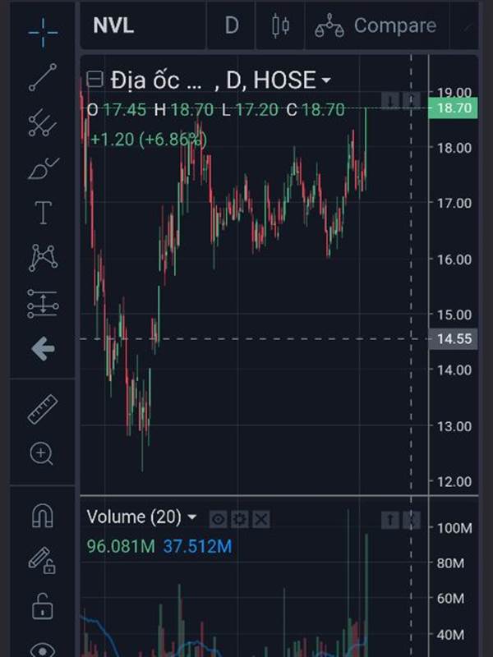Toggle lock all drawing tools

click(x=43, y=606)
